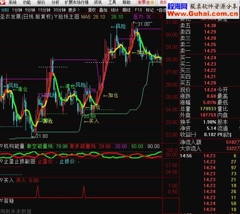Click the 收益(一) 0.102 value

click(210, 135)
